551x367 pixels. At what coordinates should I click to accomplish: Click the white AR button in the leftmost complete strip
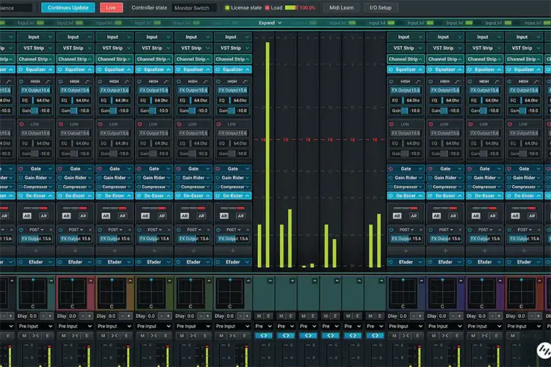tap(27, 216)
